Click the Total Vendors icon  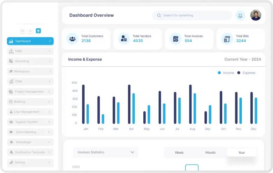(x=124, y=39)
